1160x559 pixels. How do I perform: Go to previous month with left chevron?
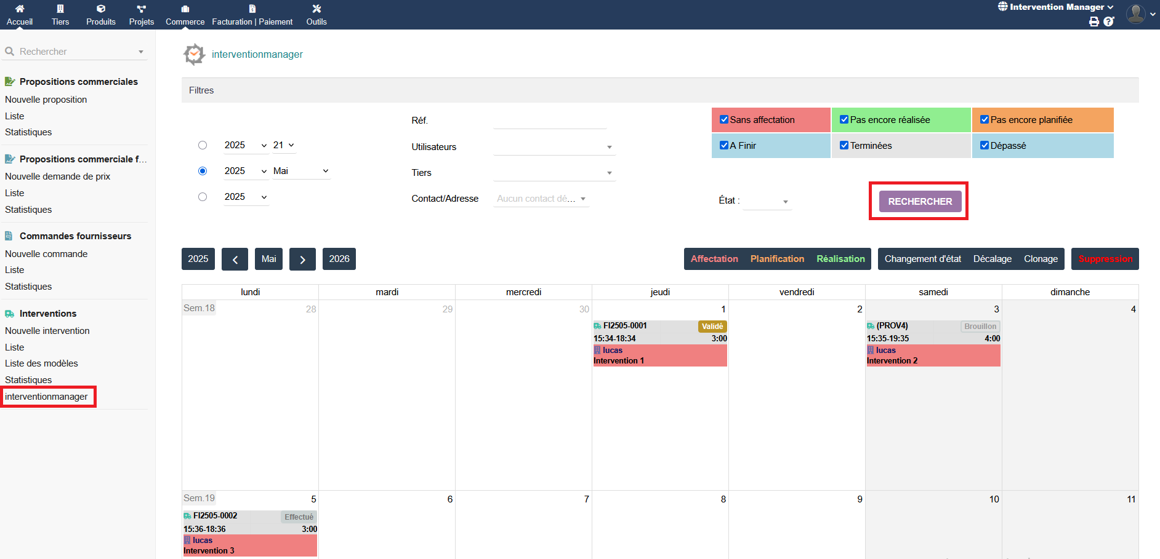point(235,259)
